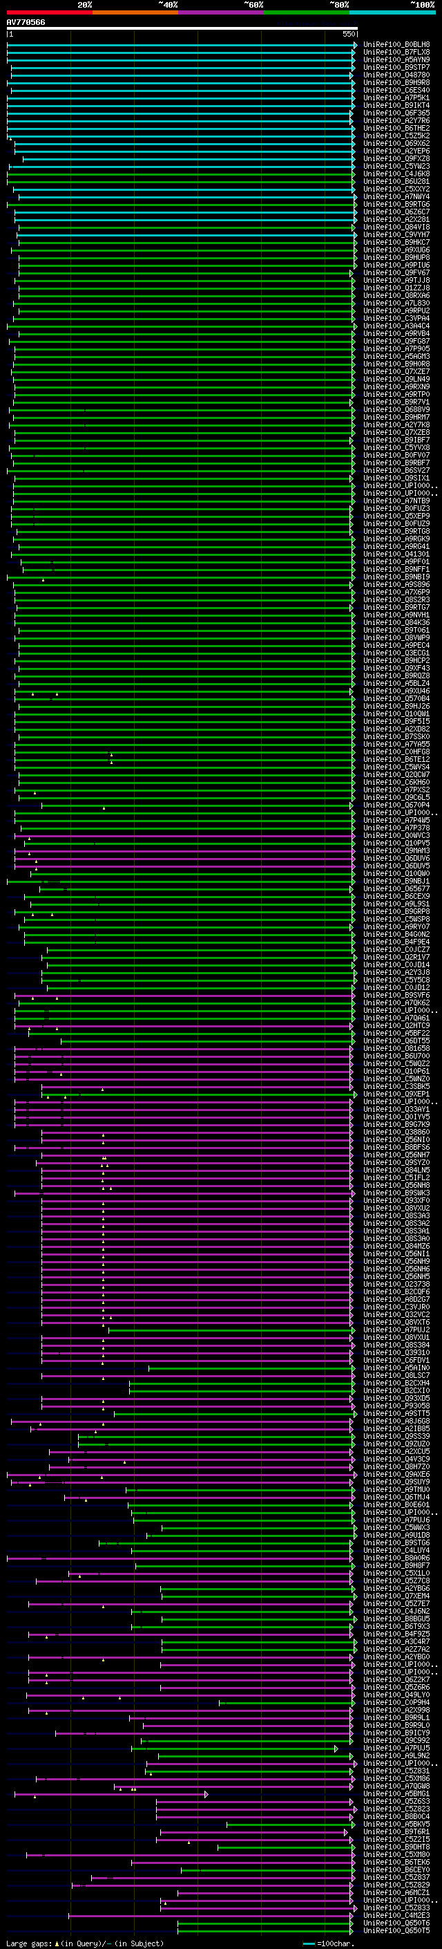Click the white query sequence bar under AV770566
The height and width of the screenshot is (1949, 442).
pyautogui.click(x=182, y=29)
